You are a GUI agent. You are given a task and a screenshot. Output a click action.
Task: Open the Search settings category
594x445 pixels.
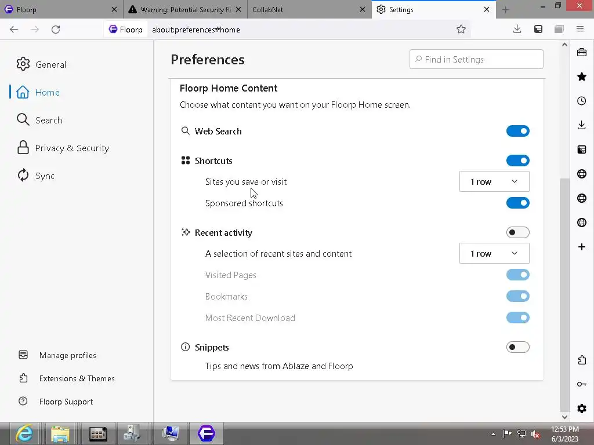pyautogui.click(x=39, y=120)
